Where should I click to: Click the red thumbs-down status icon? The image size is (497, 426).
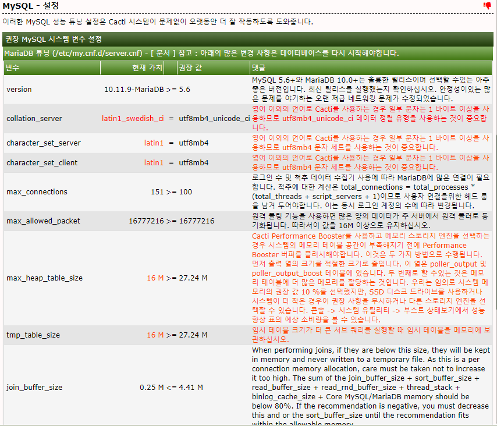pyautogui.click(x=487, y=5)
